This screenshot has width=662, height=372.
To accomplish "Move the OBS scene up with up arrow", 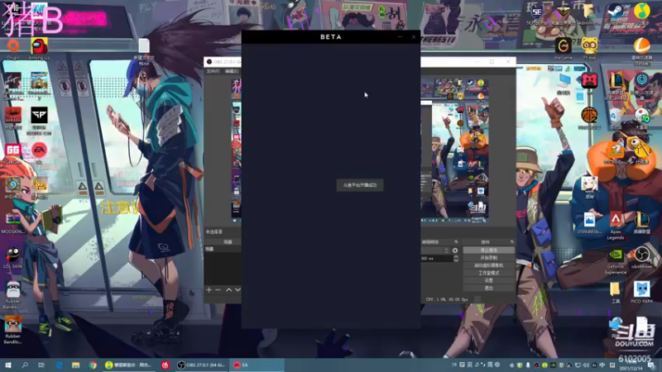I will point(228,290).
